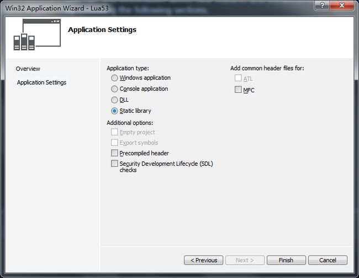Click the Win32 Application Wizard title text

57,8
